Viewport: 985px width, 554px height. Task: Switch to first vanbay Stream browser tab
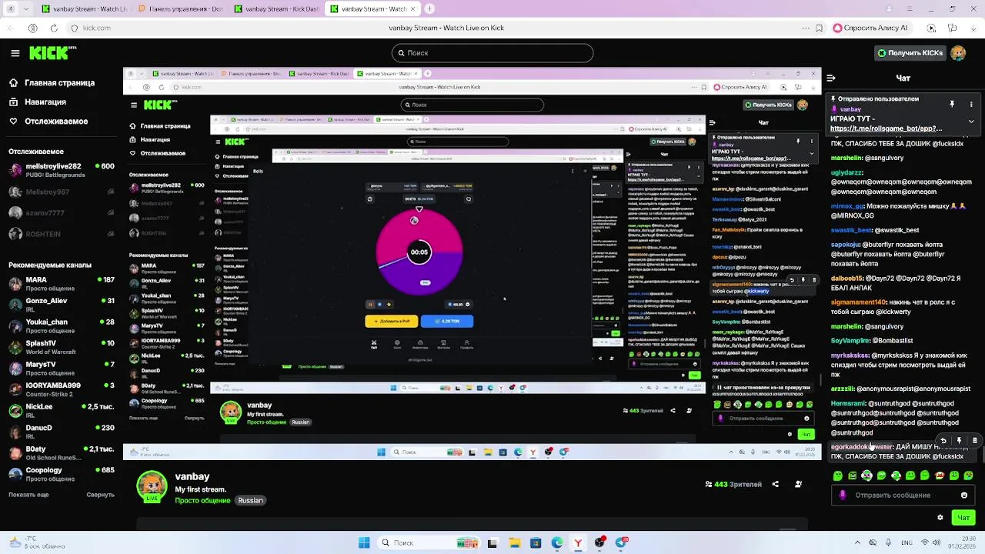pos(83,9)
